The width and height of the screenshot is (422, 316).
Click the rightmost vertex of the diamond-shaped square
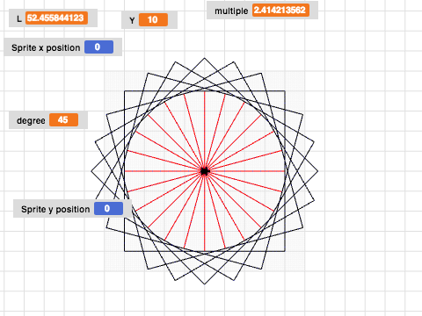317,171
